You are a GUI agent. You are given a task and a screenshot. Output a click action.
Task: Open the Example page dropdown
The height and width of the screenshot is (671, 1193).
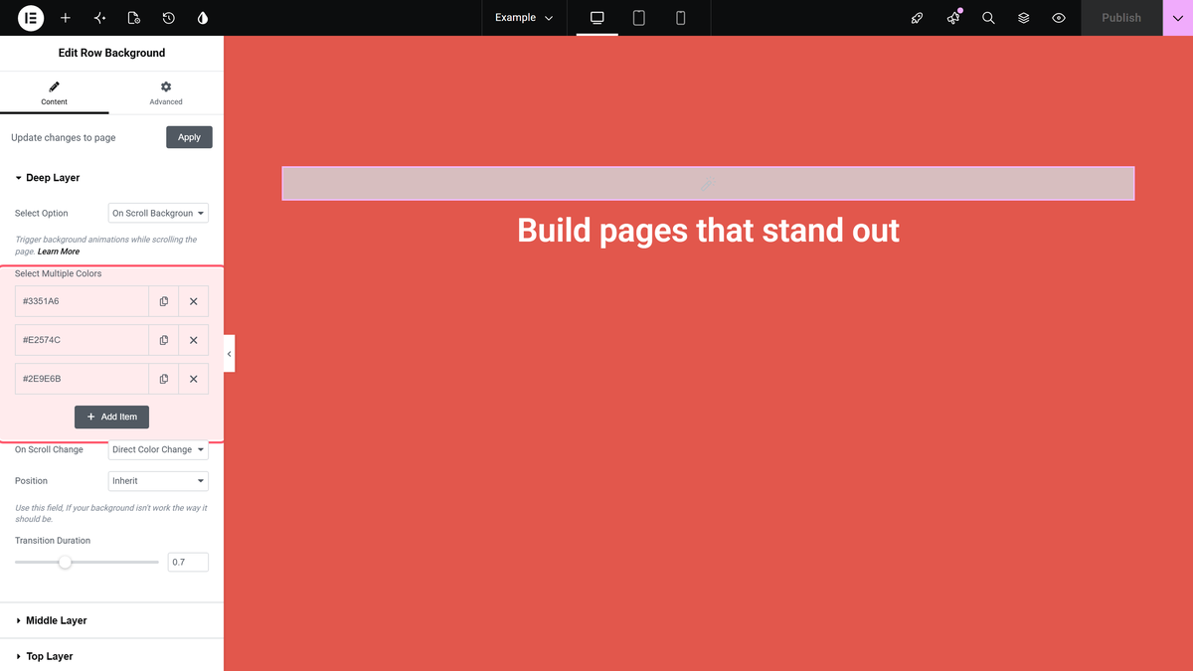[x=524, y=18]
